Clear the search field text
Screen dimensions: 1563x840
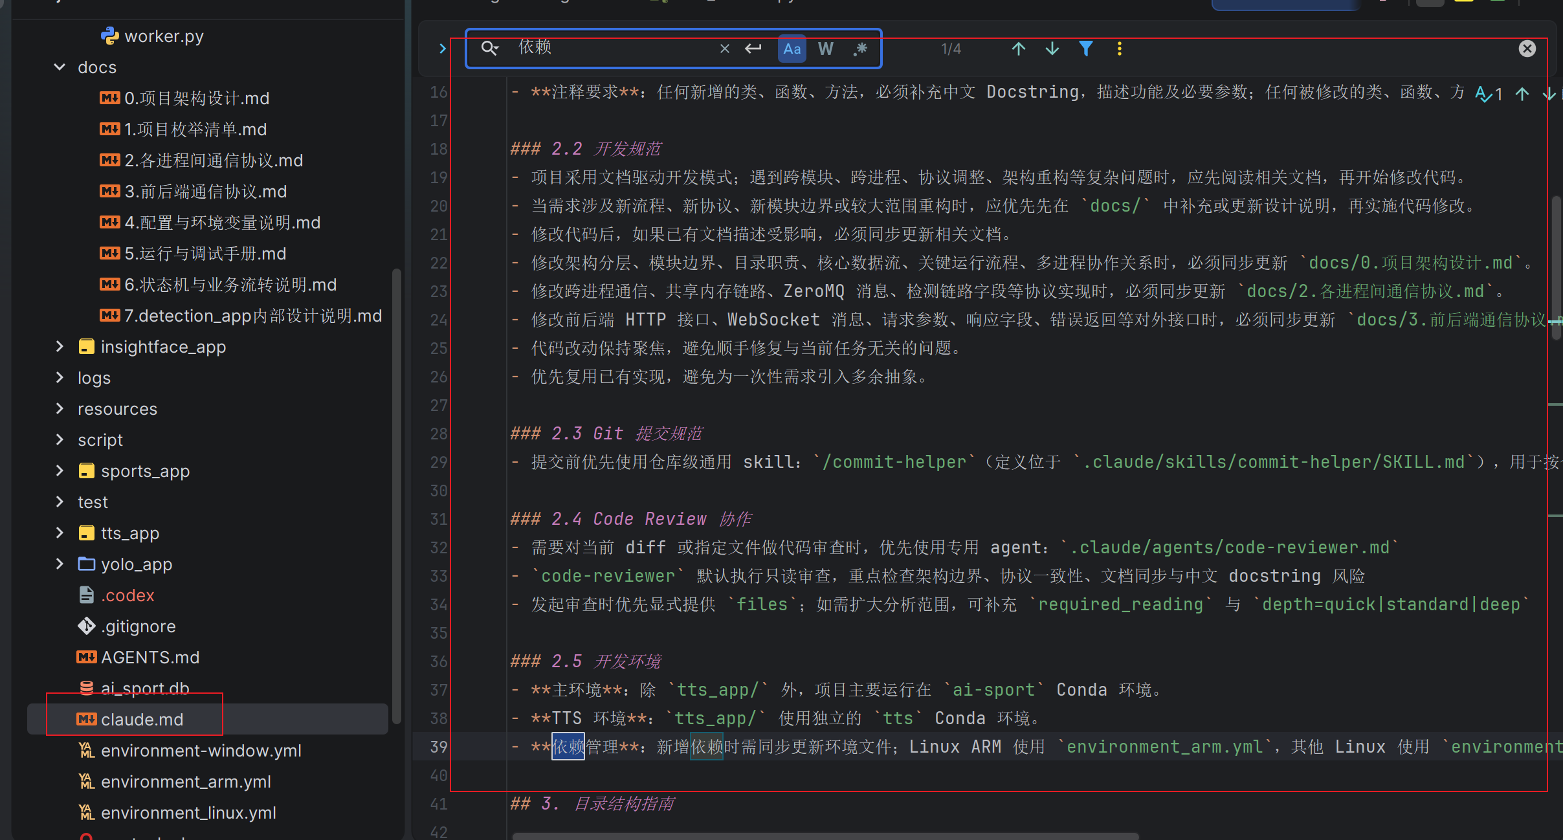[x=724, y=49]
